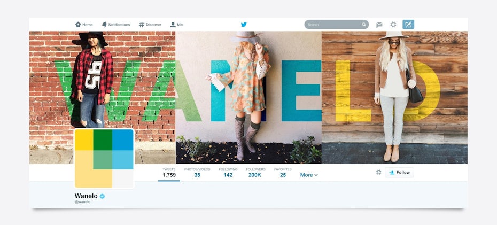Expand the More dropdown
Image resolution: width=497 pixels, height=225 pixels.
point(309,175)
